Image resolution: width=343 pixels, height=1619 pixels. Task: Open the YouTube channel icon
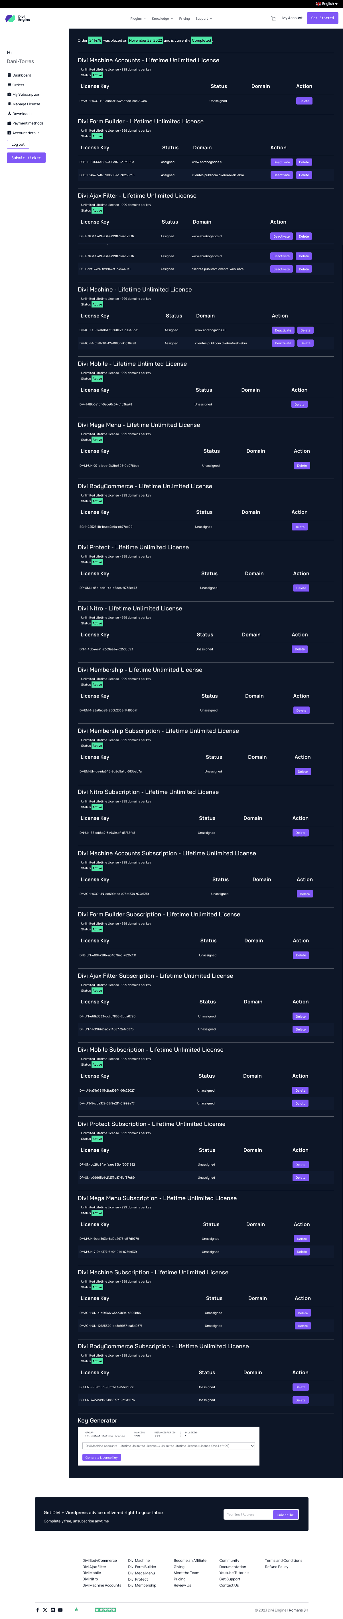(60, 1610)
